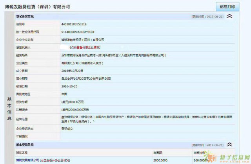Click the registration number 440301503553219
The width and height of the screenshot is (251, 164).
click(x=74, y=24)
